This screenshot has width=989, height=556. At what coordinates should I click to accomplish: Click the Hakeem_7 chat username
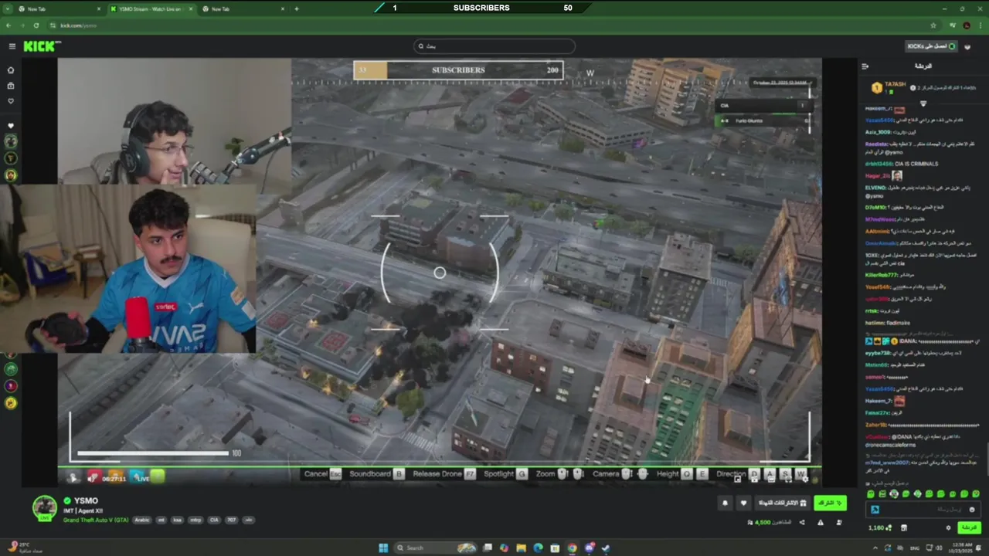(x=879, y=401)
